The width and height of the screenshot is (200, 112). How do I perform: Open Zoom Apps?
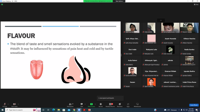pos(128,105)
